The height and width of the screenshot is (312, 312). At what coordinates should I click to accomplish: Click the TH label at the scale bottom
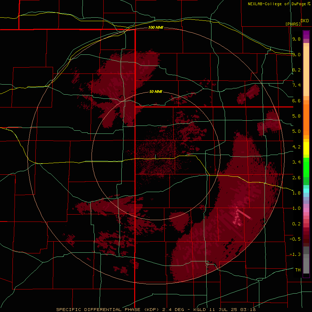(x=298, y=270)
